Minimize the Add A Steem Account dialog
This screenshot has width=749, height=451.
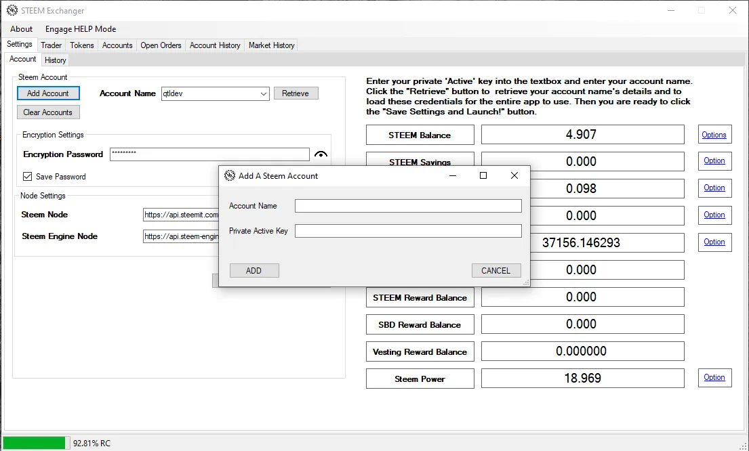[x=453, y=175]
